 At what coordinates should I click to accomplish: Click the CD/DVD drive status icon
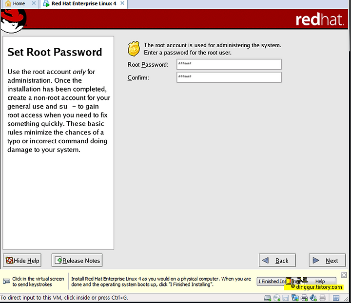277,298
